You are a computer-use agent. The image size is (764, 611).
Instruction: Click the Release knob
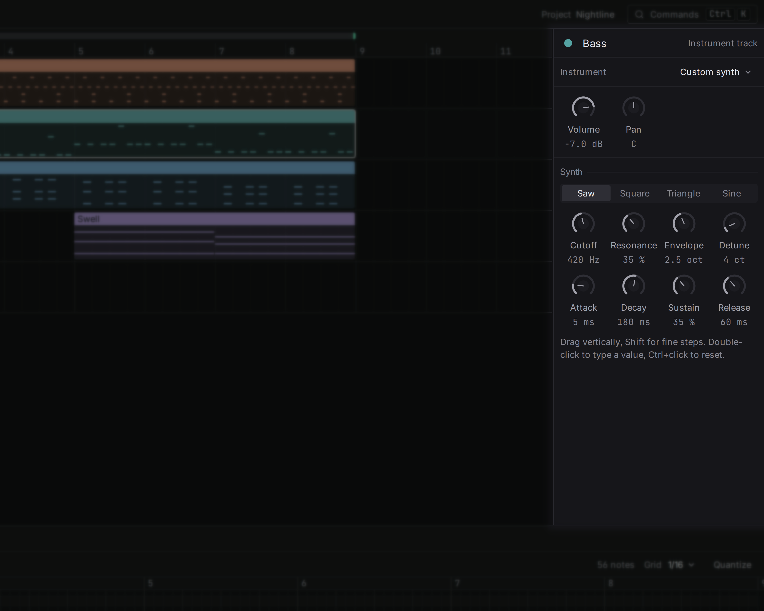point(734,285)
